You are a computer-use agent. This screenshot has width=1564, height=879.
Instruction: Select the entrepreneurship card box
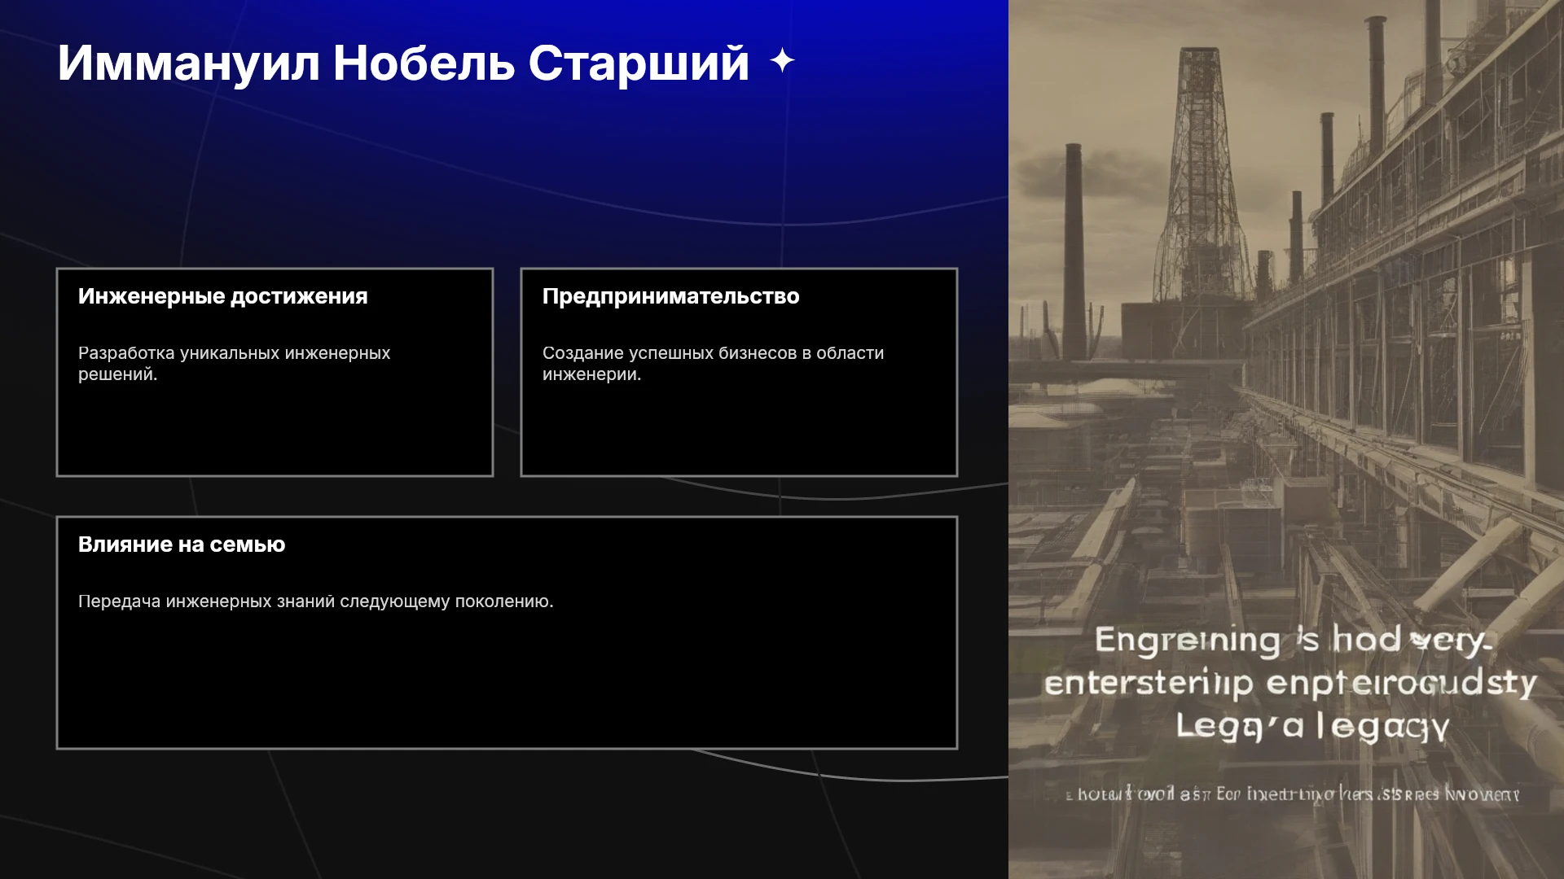739,372
